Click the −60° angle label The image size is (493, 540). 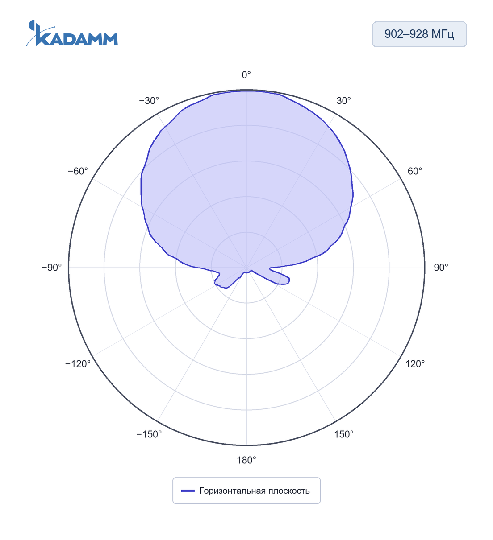point(78,171)
